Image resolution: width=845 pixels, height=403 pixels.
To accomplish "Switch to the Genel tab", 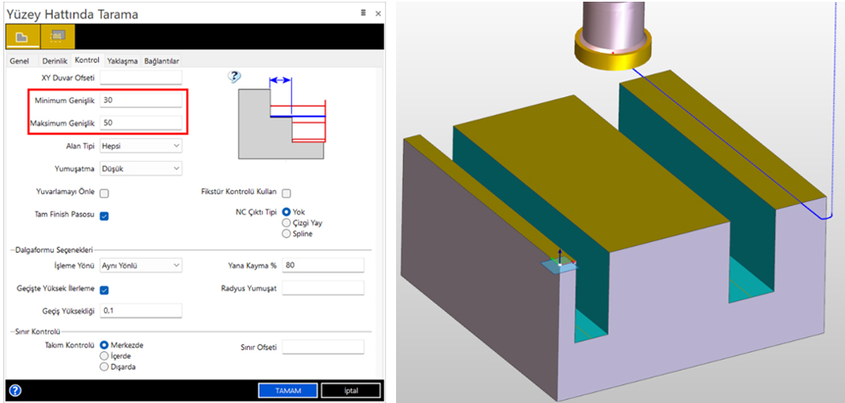I will click(x=20, y=60).
